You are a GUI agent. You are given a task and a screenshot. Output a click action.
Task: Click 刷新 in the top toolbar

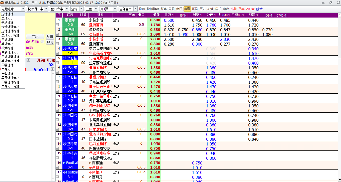click(142, 9)
